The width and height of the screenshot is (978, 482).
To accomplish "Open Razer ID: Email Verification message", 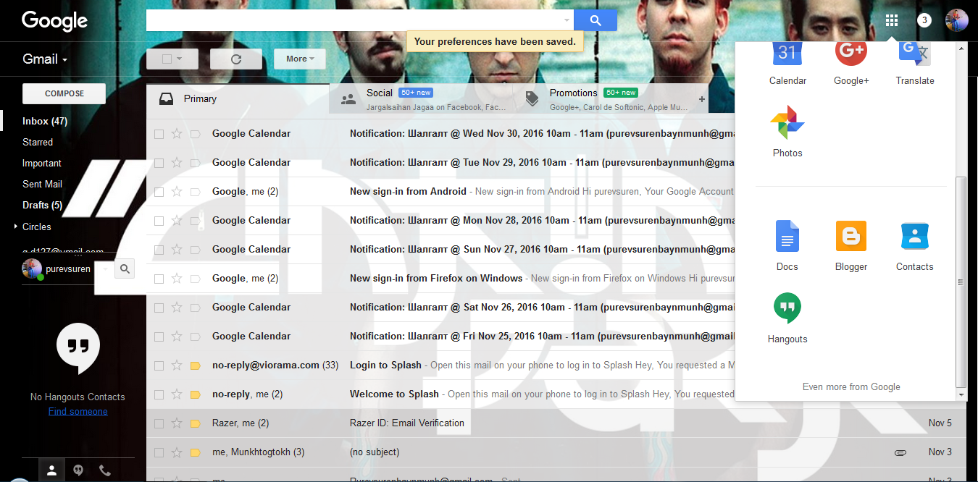I will pos(407,423).
